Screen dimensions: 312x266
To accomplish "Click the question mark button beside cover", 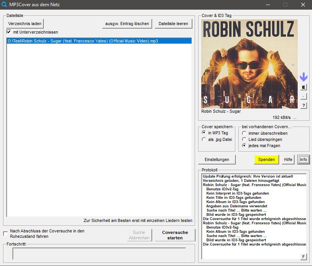I will (303, 105).
